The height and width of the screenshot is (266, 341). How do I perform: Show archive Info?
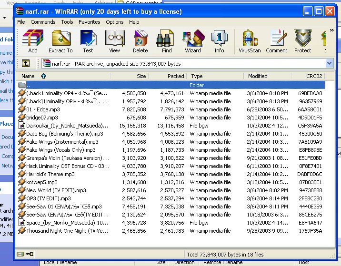pyautogui.click(x=219, y=41)
